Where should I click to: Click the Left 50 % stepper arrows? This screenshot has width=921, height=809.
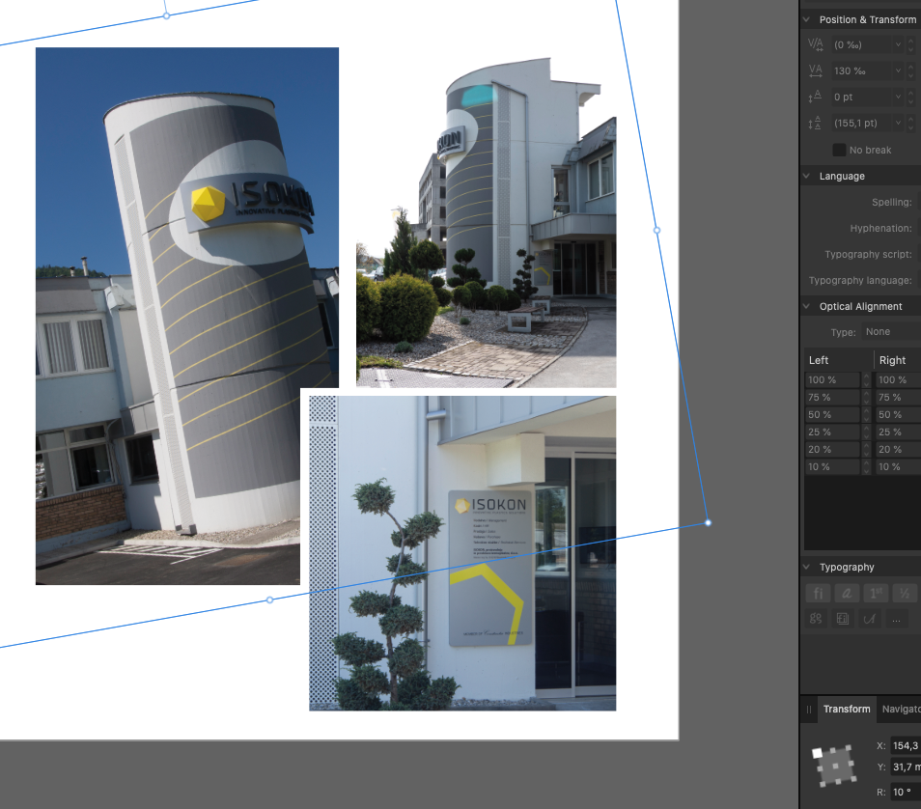(866, 415)
